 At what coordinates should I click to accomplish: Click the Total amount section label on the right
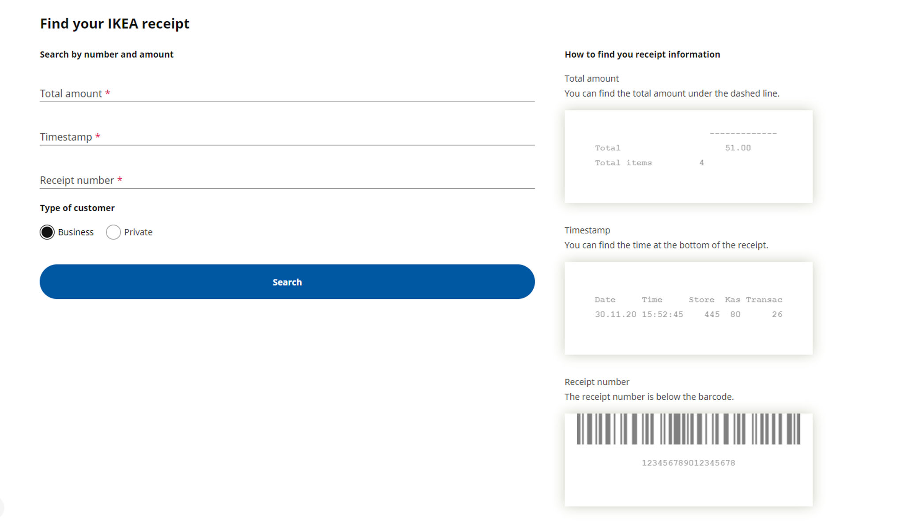[x=591, y=78]
